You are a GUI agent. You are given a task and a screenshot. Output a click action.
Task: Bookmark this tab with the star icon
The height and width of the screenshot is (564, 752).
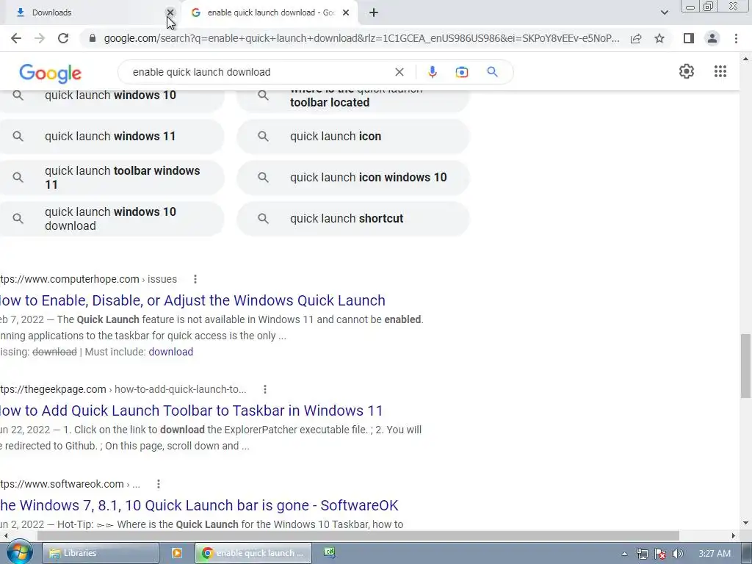(659, 38)
